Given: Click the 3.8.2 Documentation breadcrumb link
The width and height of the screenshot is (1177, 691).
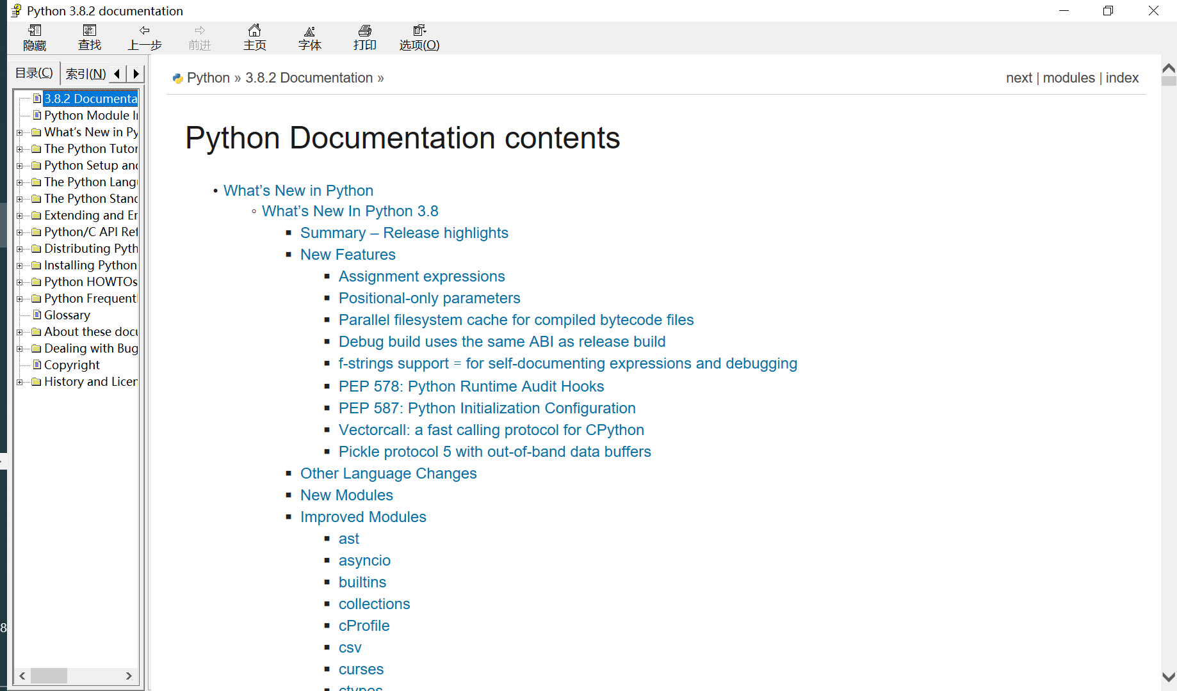Looking at the screenshot, I should (x=309, y=77).
